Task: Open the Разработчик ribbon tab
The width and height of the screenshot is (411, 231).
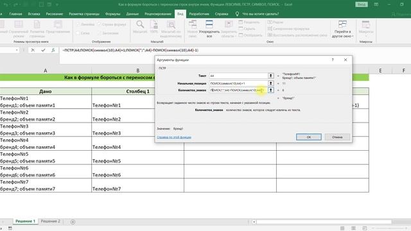Action: click(199, 14)
